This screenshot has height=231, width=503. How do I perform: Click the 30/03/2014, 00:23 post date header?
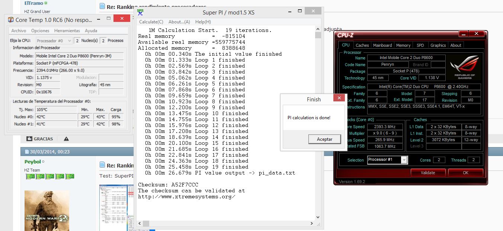pyautogui.click(x=49, y=152)
